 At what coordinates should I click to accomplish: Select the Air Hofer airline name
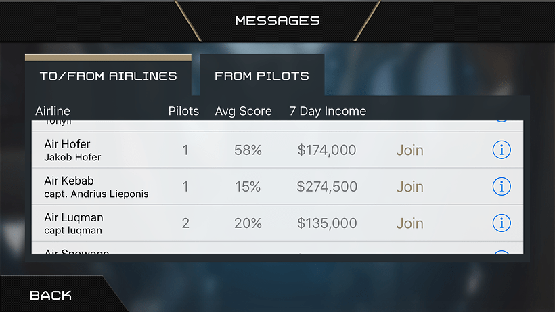pos(67,144)
